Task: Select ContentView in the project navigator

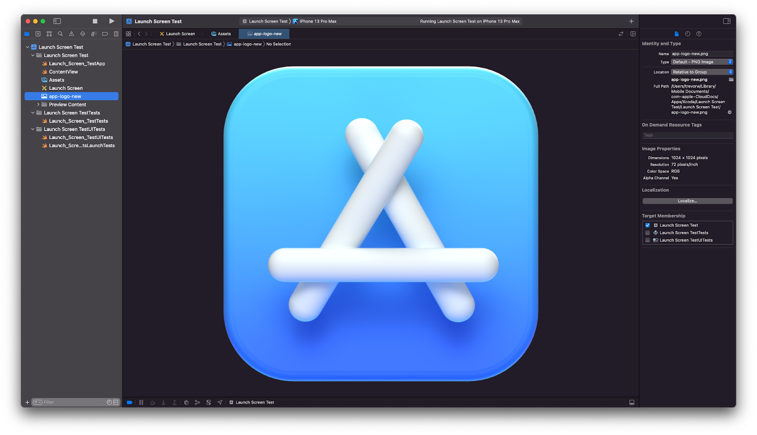Action: click(63, 72)
